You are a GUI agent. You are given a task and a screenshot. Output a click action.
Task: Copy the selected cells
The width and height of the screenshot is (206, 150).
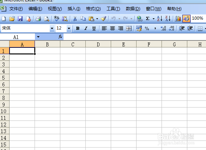83,19
